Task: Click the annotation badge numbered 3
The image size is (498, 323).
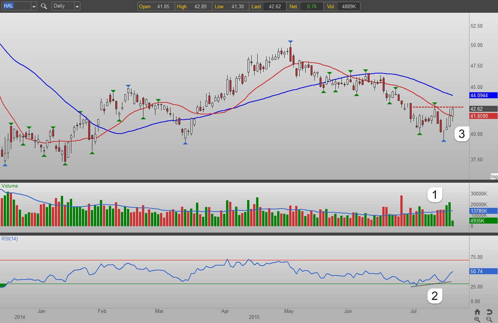Action: [462, 134]
